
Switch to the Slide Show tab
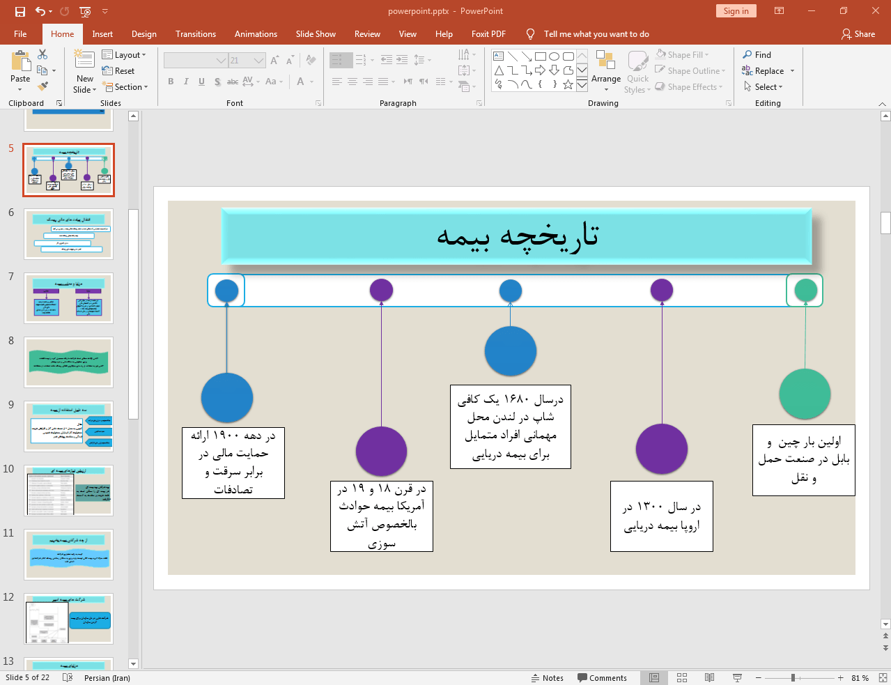(x=316, y=34)
